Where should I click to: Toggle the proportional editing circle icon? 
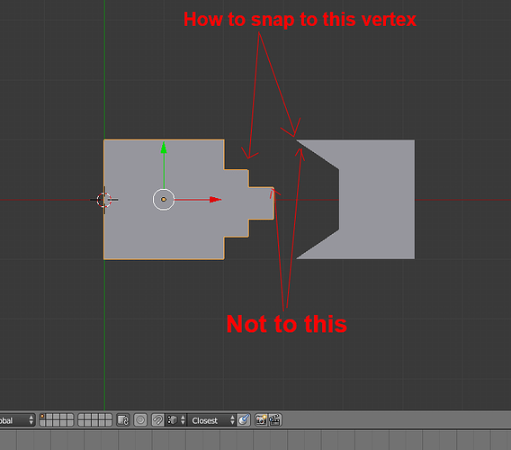tap(140, 420)
